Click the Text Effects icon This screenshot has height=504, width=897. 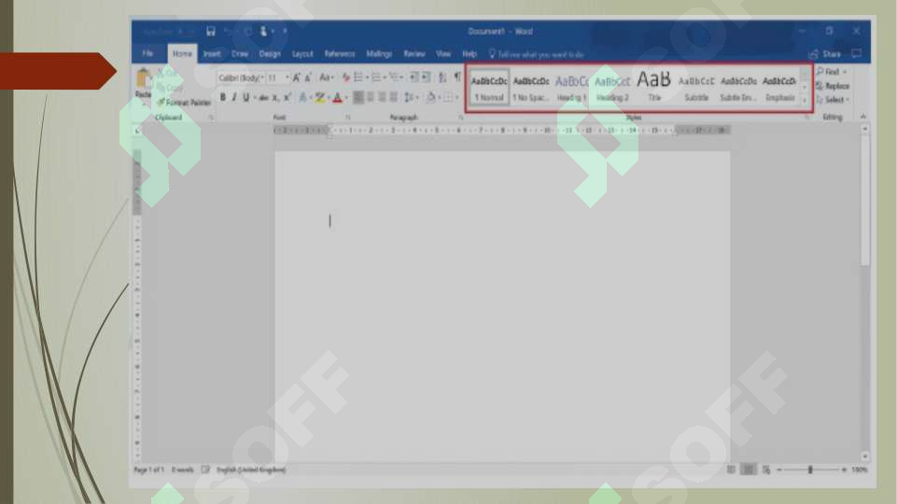point(303,98)
